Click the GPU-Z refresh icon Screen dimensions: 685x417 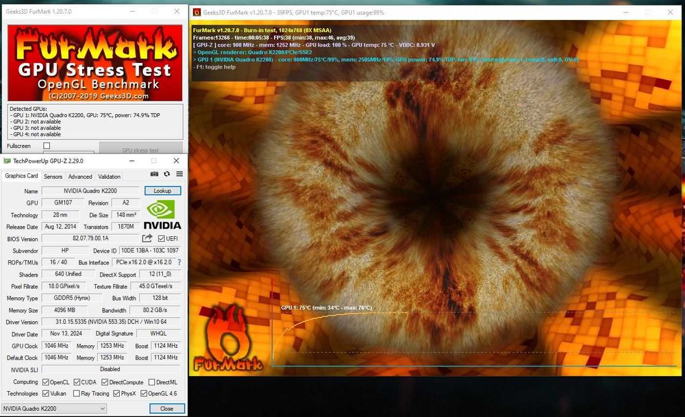pyautogui.click(x=167, y=174)
